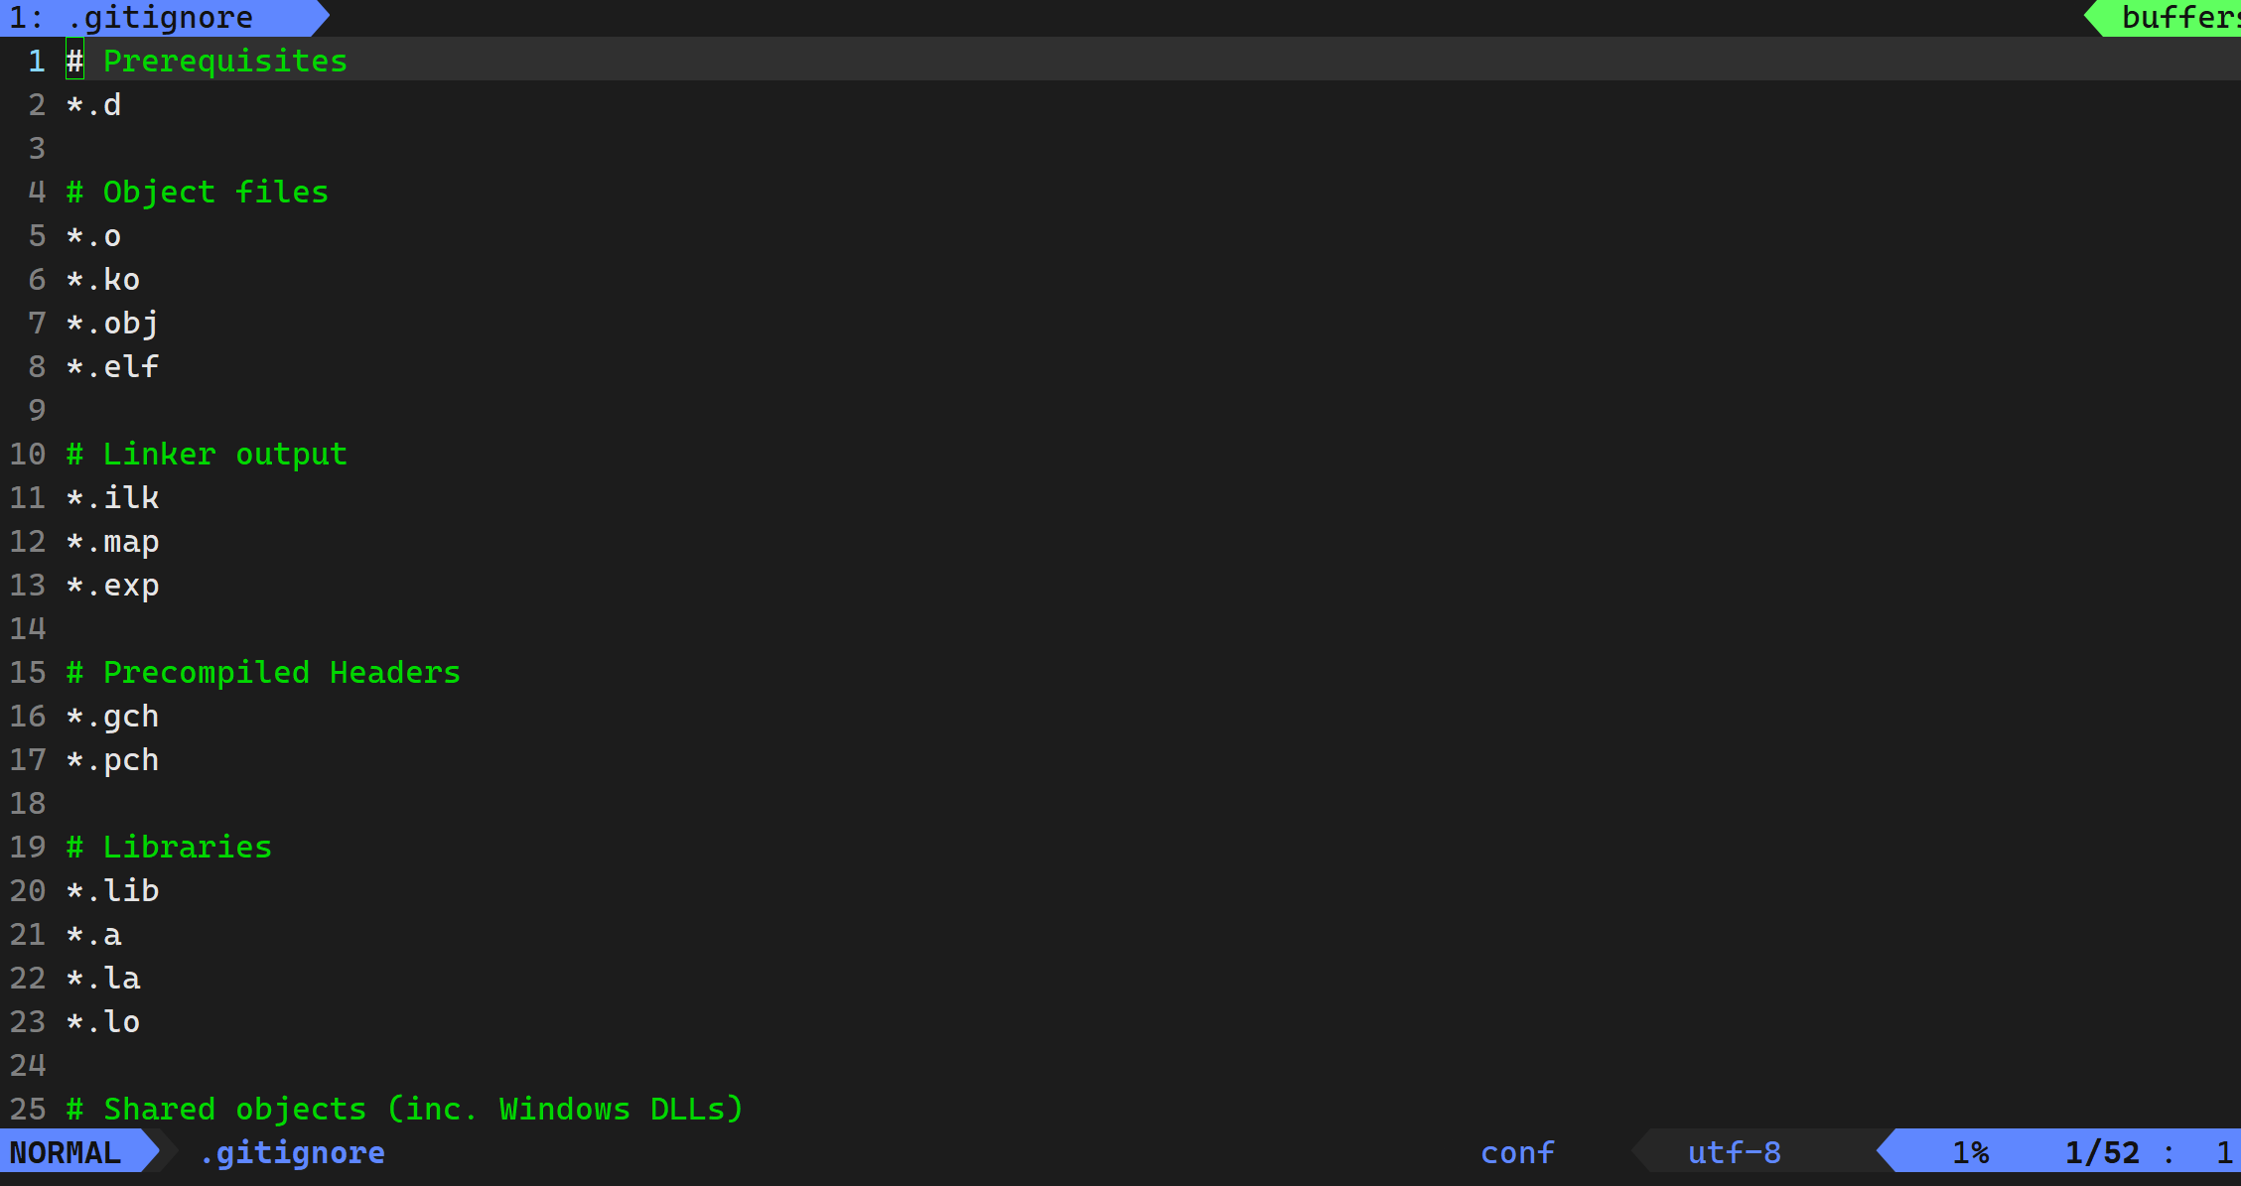
Task: Click the utf-8 encoding indicator
Action: (x=1735, y=1152)
